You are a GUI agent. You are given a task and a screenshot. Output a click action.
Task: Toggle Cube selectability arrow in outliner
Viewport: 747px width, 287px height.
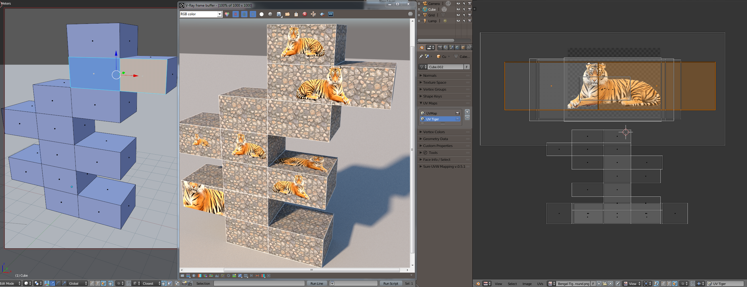(464, 9)
